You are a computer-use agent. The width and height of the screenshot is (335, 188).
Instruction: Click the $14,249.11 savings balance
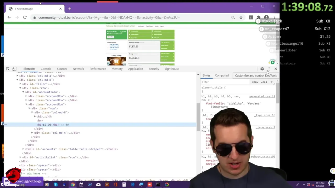(x=134, y=58)
